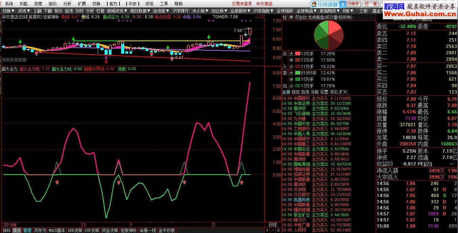This screenshot has width=458, height=233.
Task: Click the 扩大 option in monitor panel
Action: [x=343, y=92]
